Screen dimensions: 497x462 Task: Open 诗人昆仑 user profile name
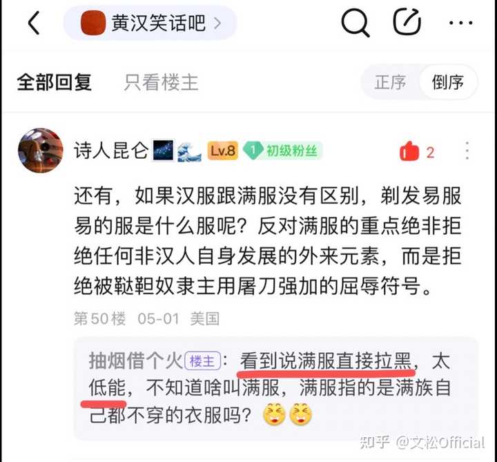[x=111, y=151]
